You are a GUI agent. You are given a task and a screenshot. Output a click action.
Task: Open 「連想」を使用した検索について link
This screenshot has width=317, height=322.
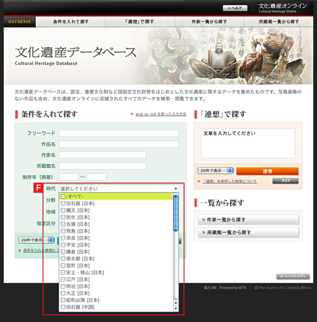point(230,181)
